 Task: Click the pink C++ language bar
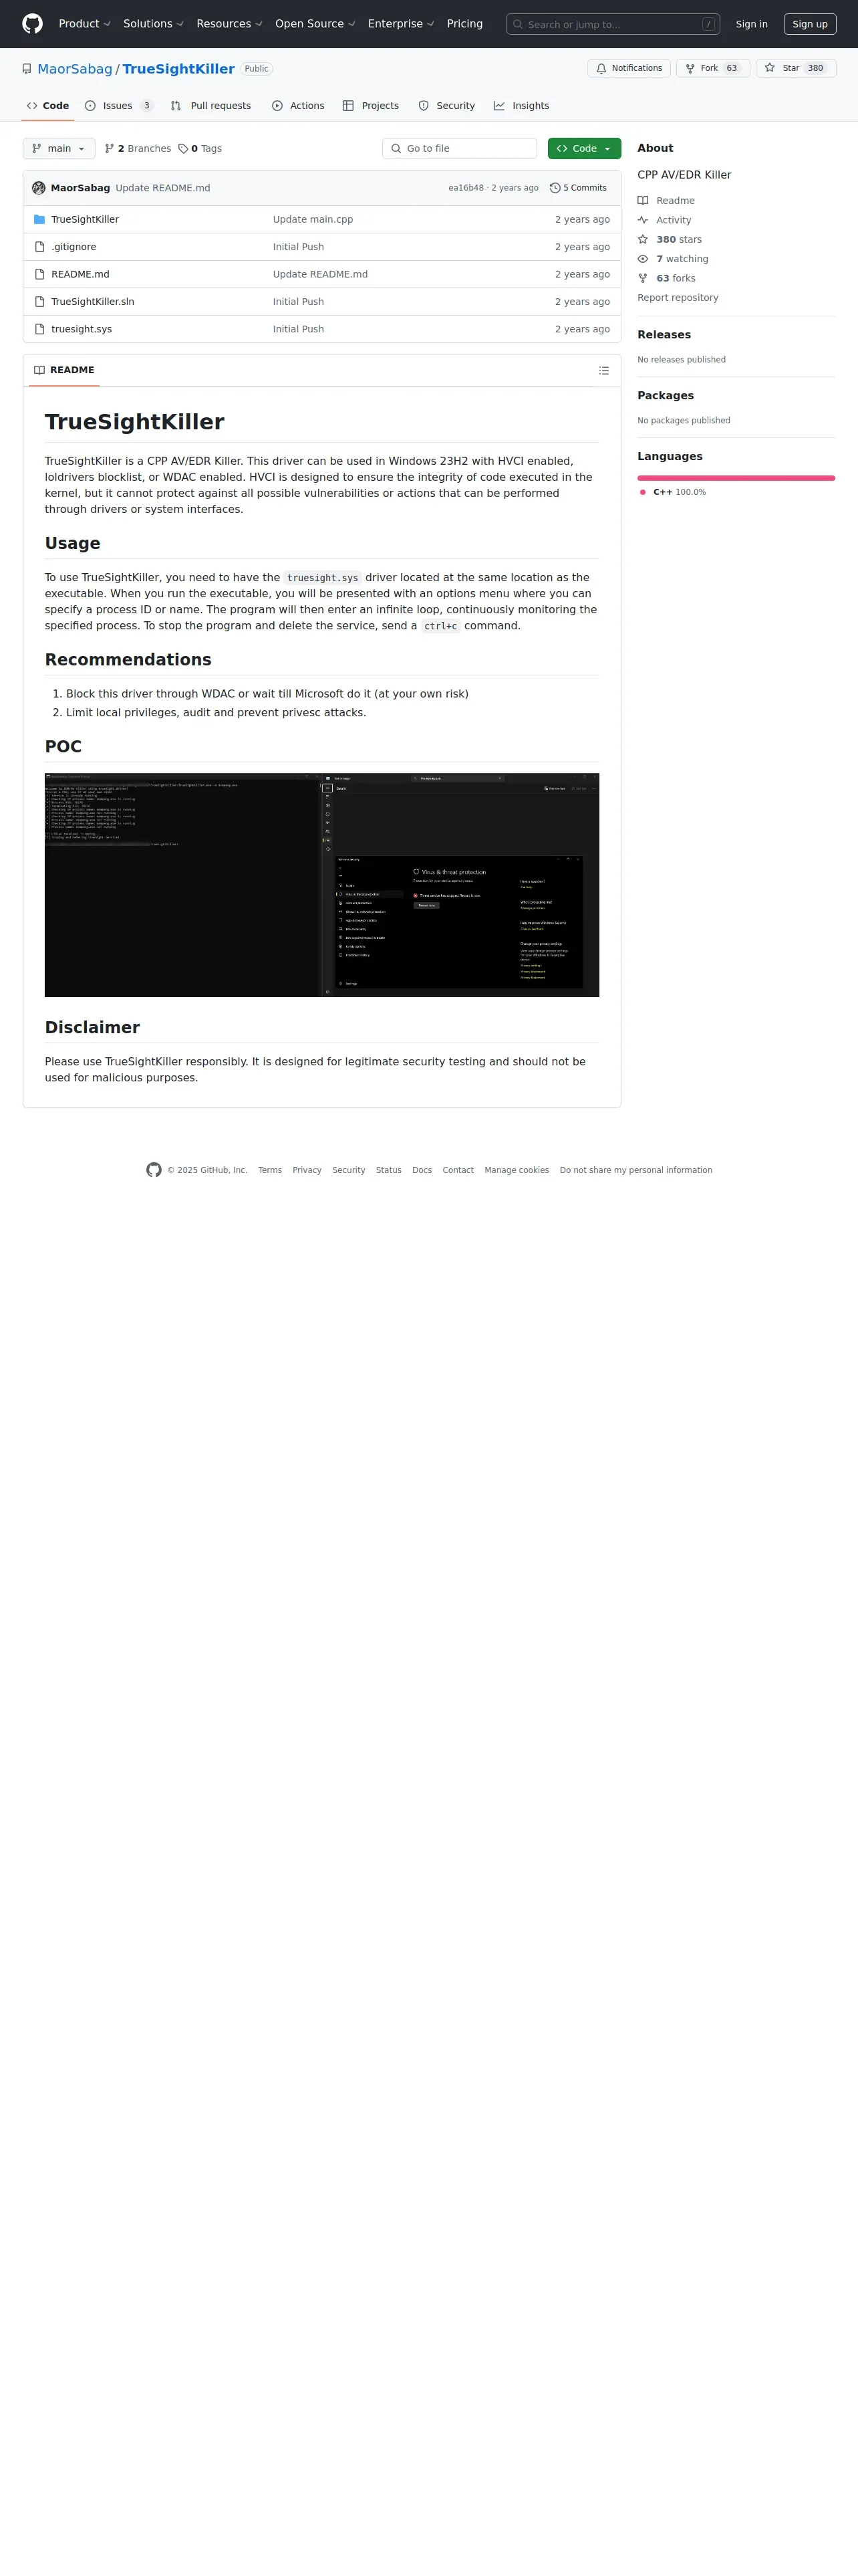point(736,478)
